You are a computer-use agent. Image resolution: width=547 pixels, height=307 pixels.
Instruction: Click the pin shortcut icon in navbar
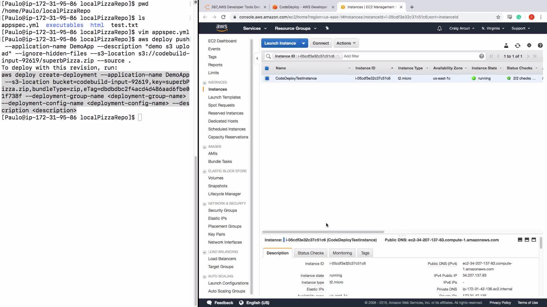[x=327, y=28]
